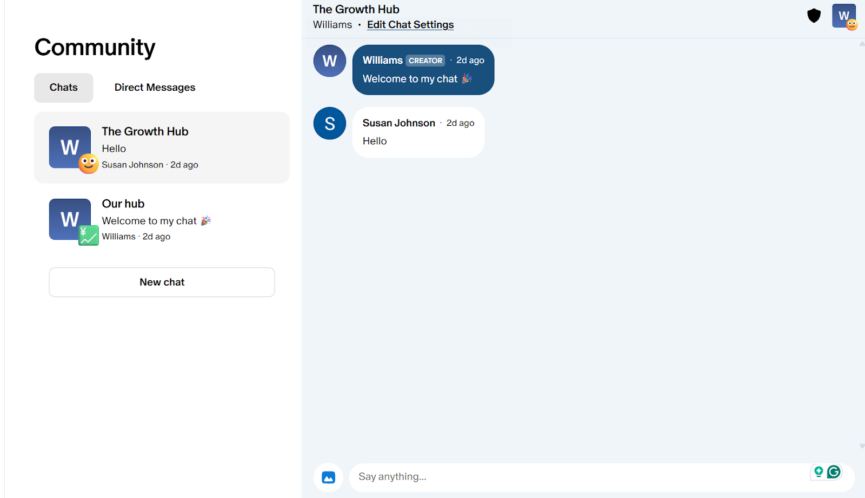
Task: Click Williams name in message bubble
Action: click(x=383, y=60)
